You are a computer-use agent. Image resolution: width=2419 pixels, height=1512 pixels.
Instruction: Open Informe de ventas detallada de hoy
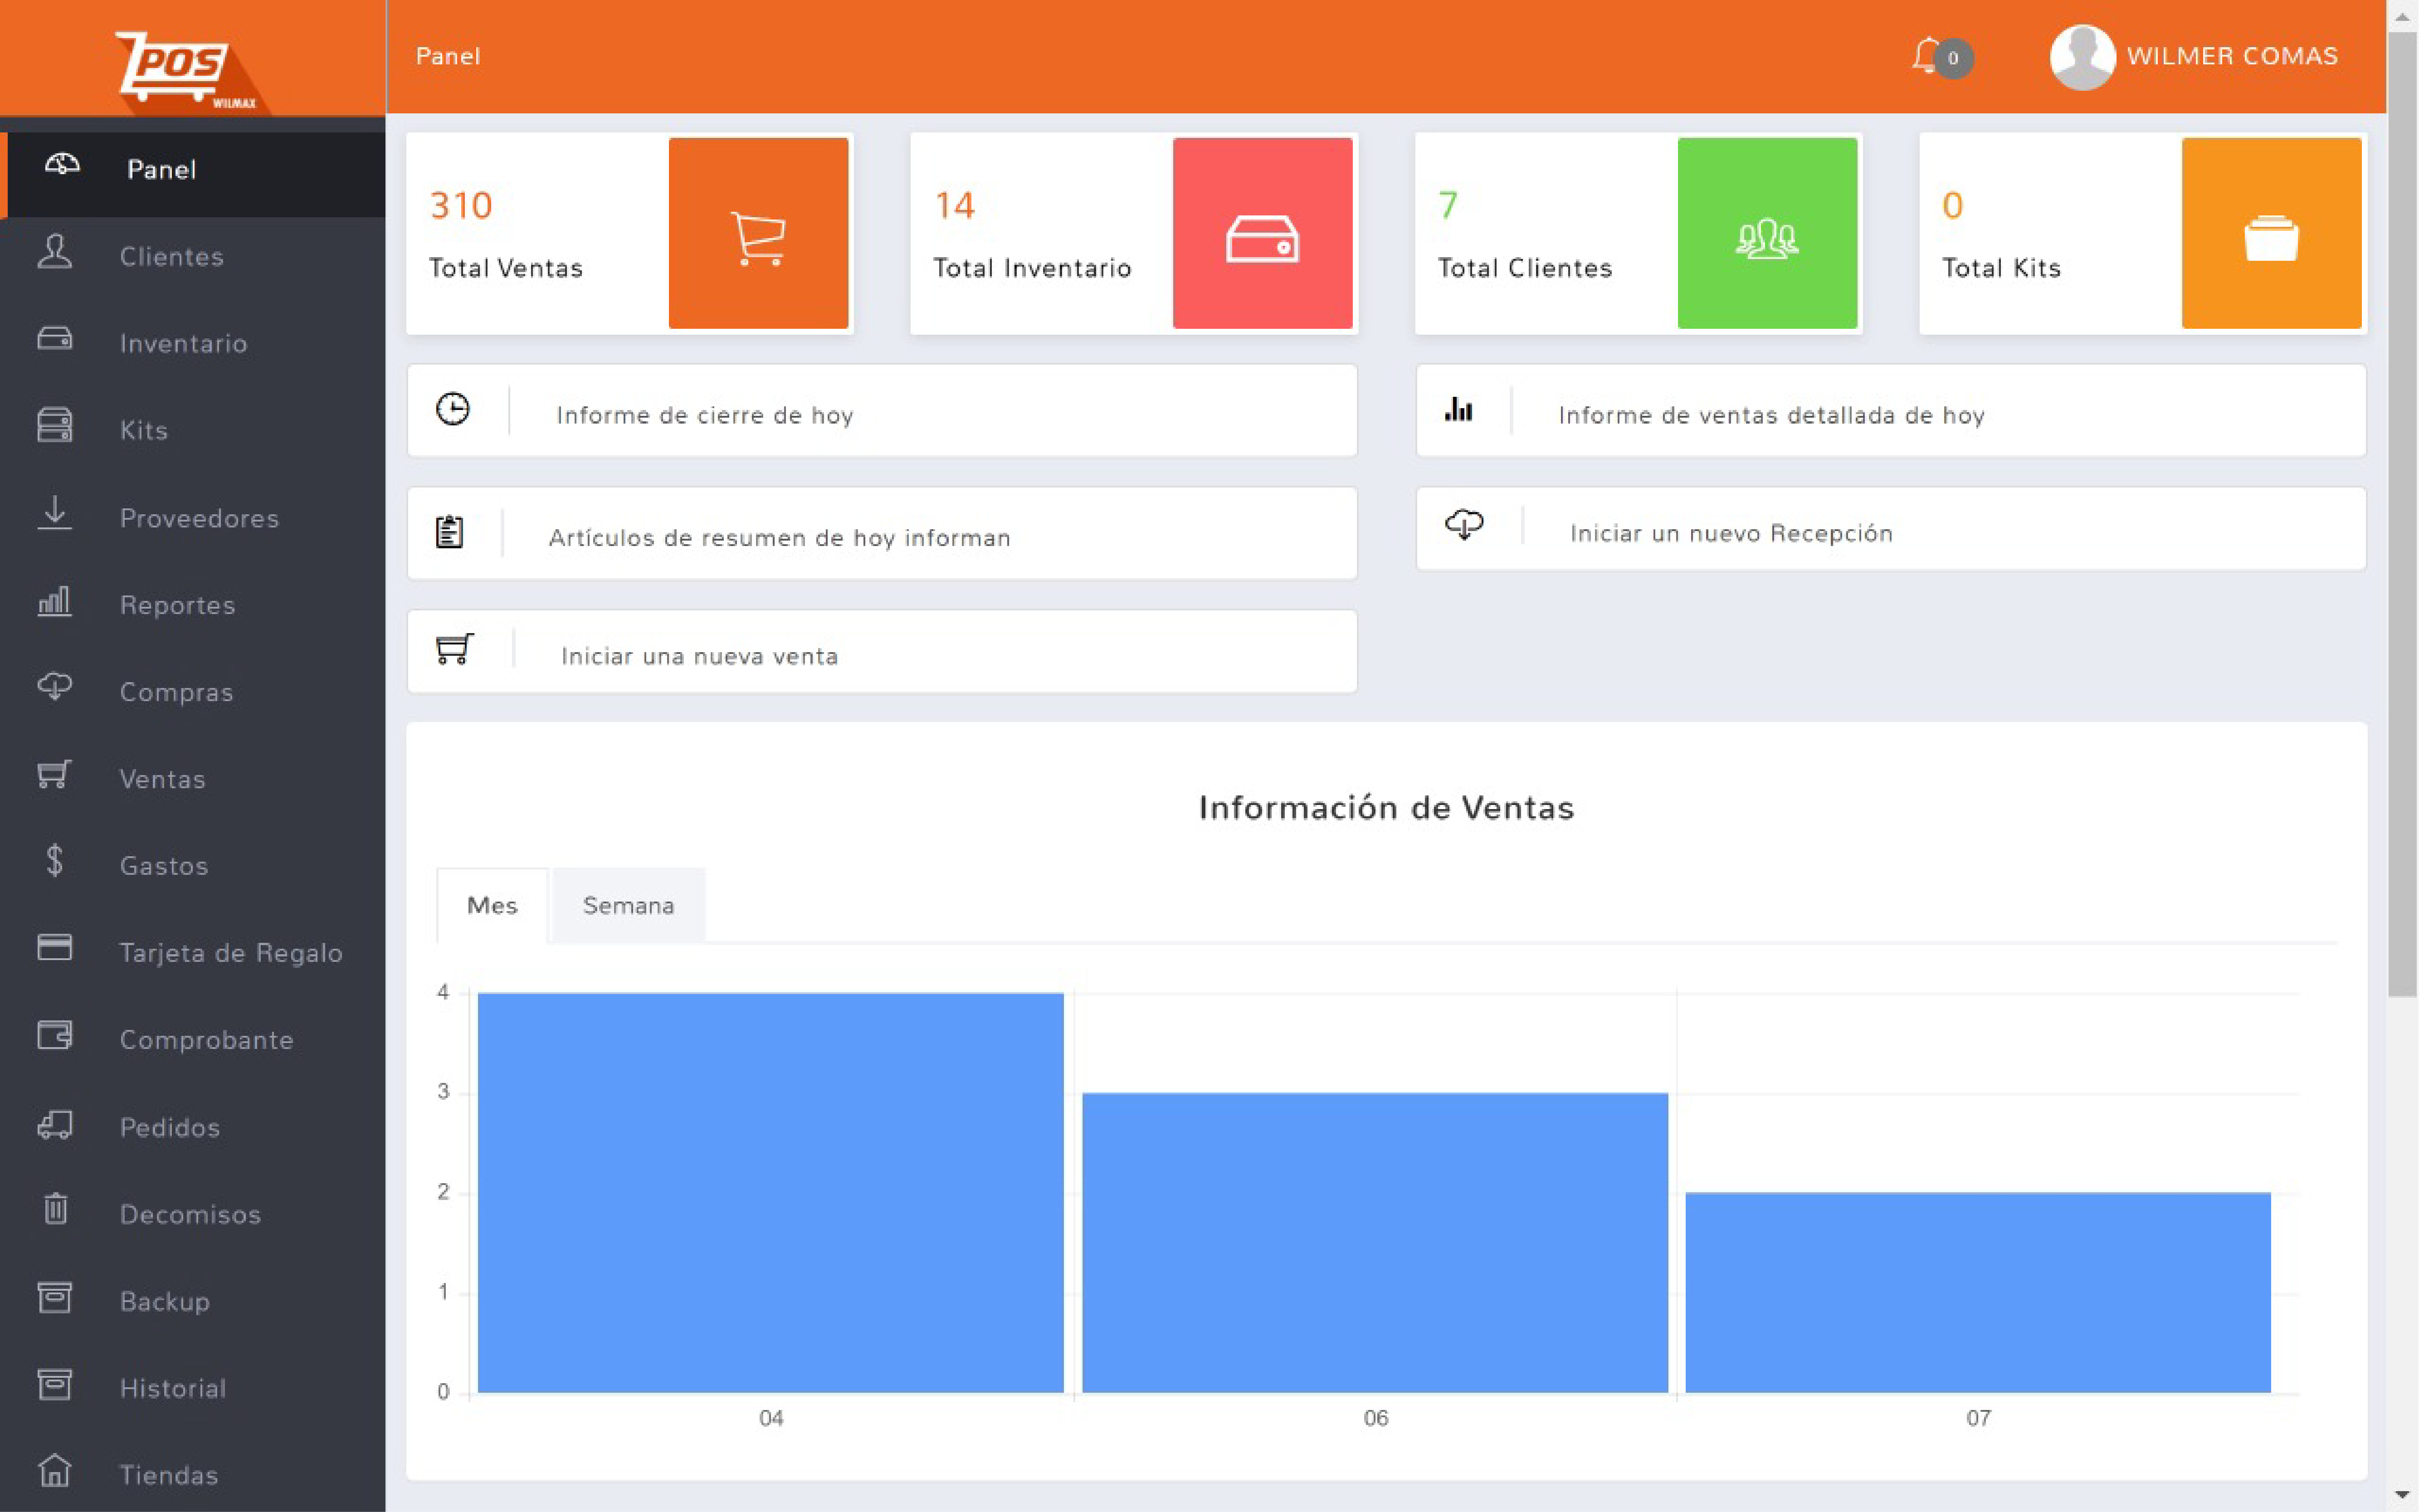1770,415
